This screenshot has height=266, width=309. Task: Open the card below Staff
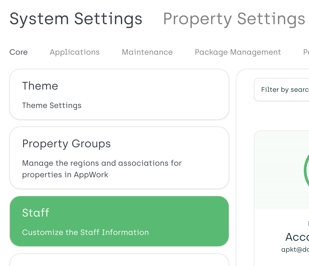tap(119, 261)
